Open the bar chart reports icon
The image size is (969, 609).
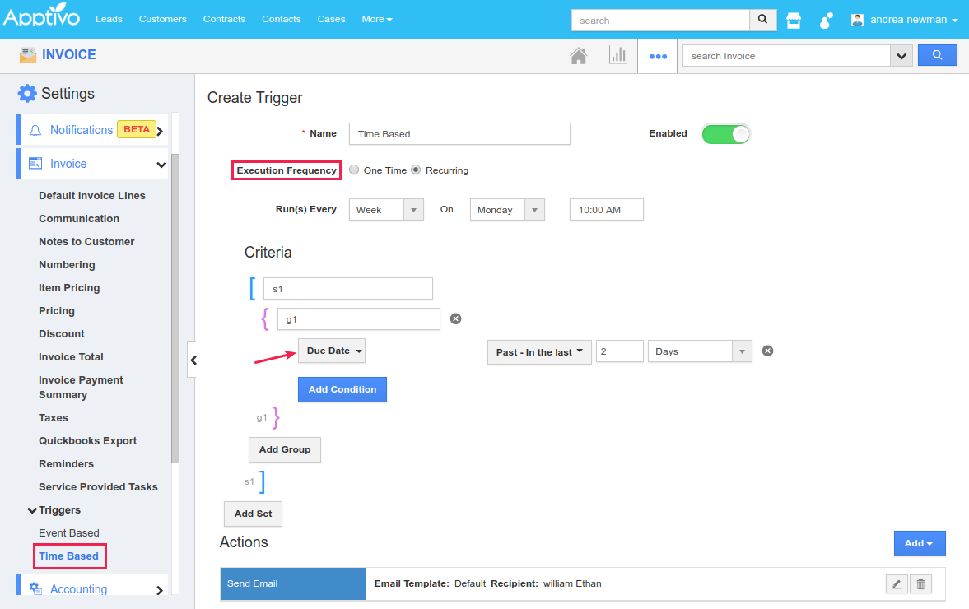(x=617, y=56)
